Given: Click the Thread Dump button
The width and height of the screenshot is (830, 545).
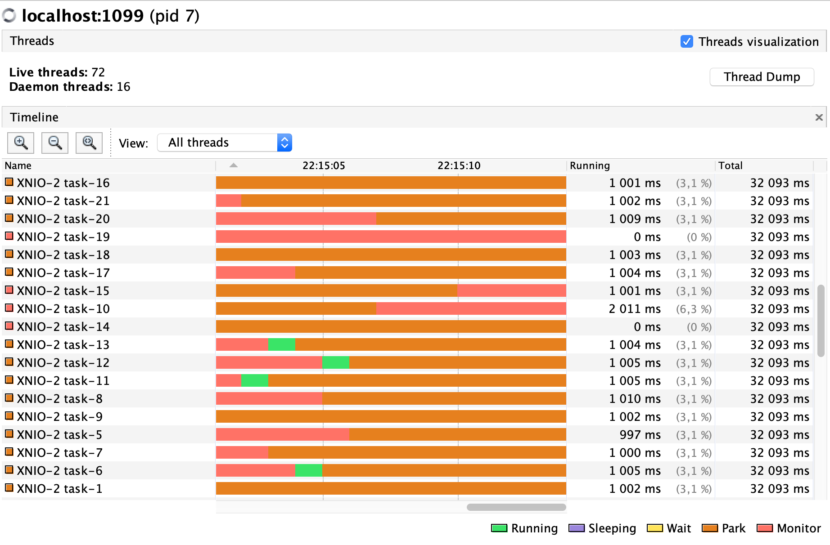Looking at the screenshot, I should pos(762,77).
